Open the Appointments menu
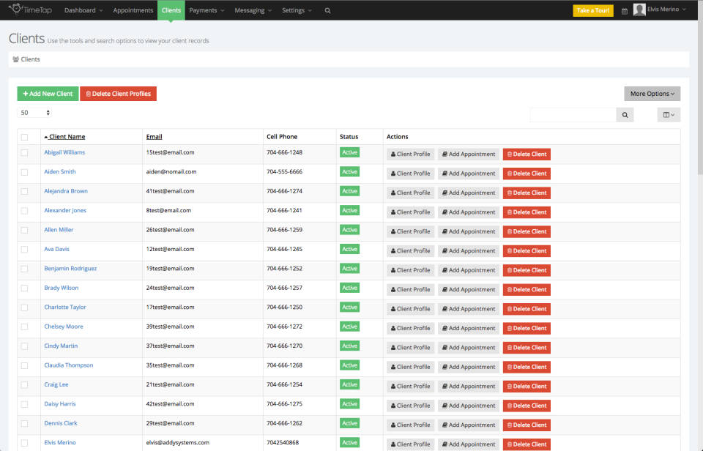This screenshot has width=703, height=451. coord(133,10)
